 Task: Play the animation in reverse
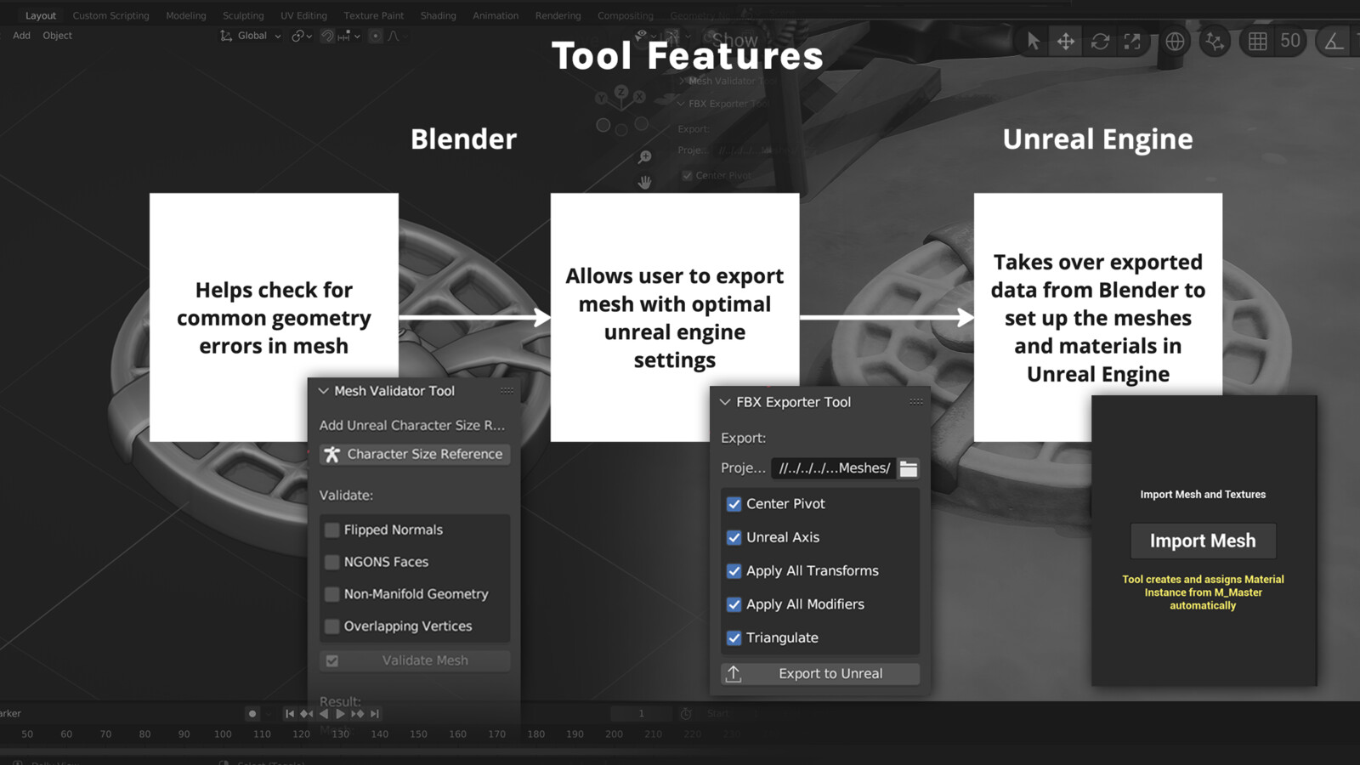[324, 714]
